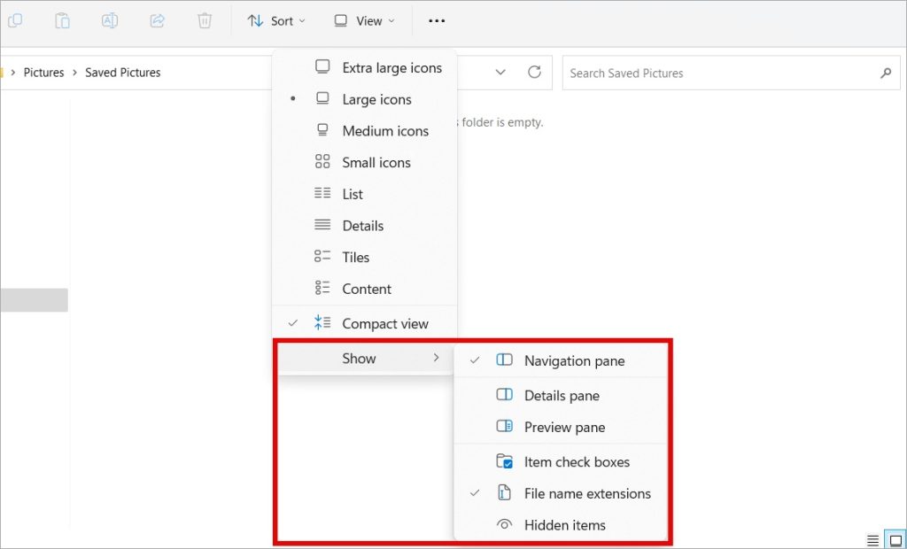Uncheck the Navigation pane option
907x549 pixels.
574,360
